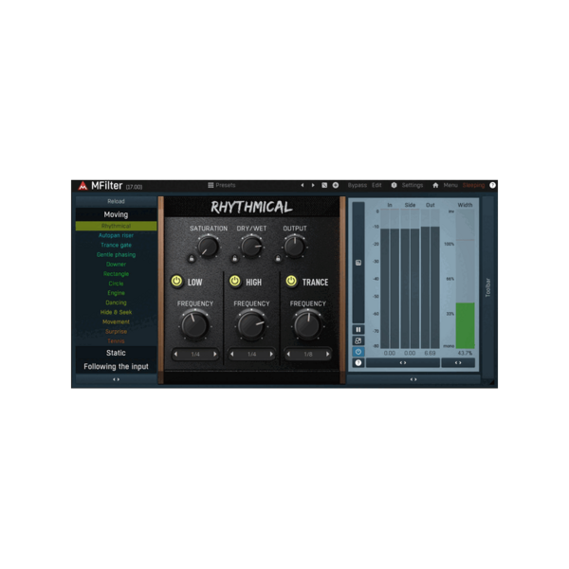Viewport: 569px width, 569px height.
Task: Adjust the Dry/Wet knob
Action: pyautogui.click(x=251, y=247)
